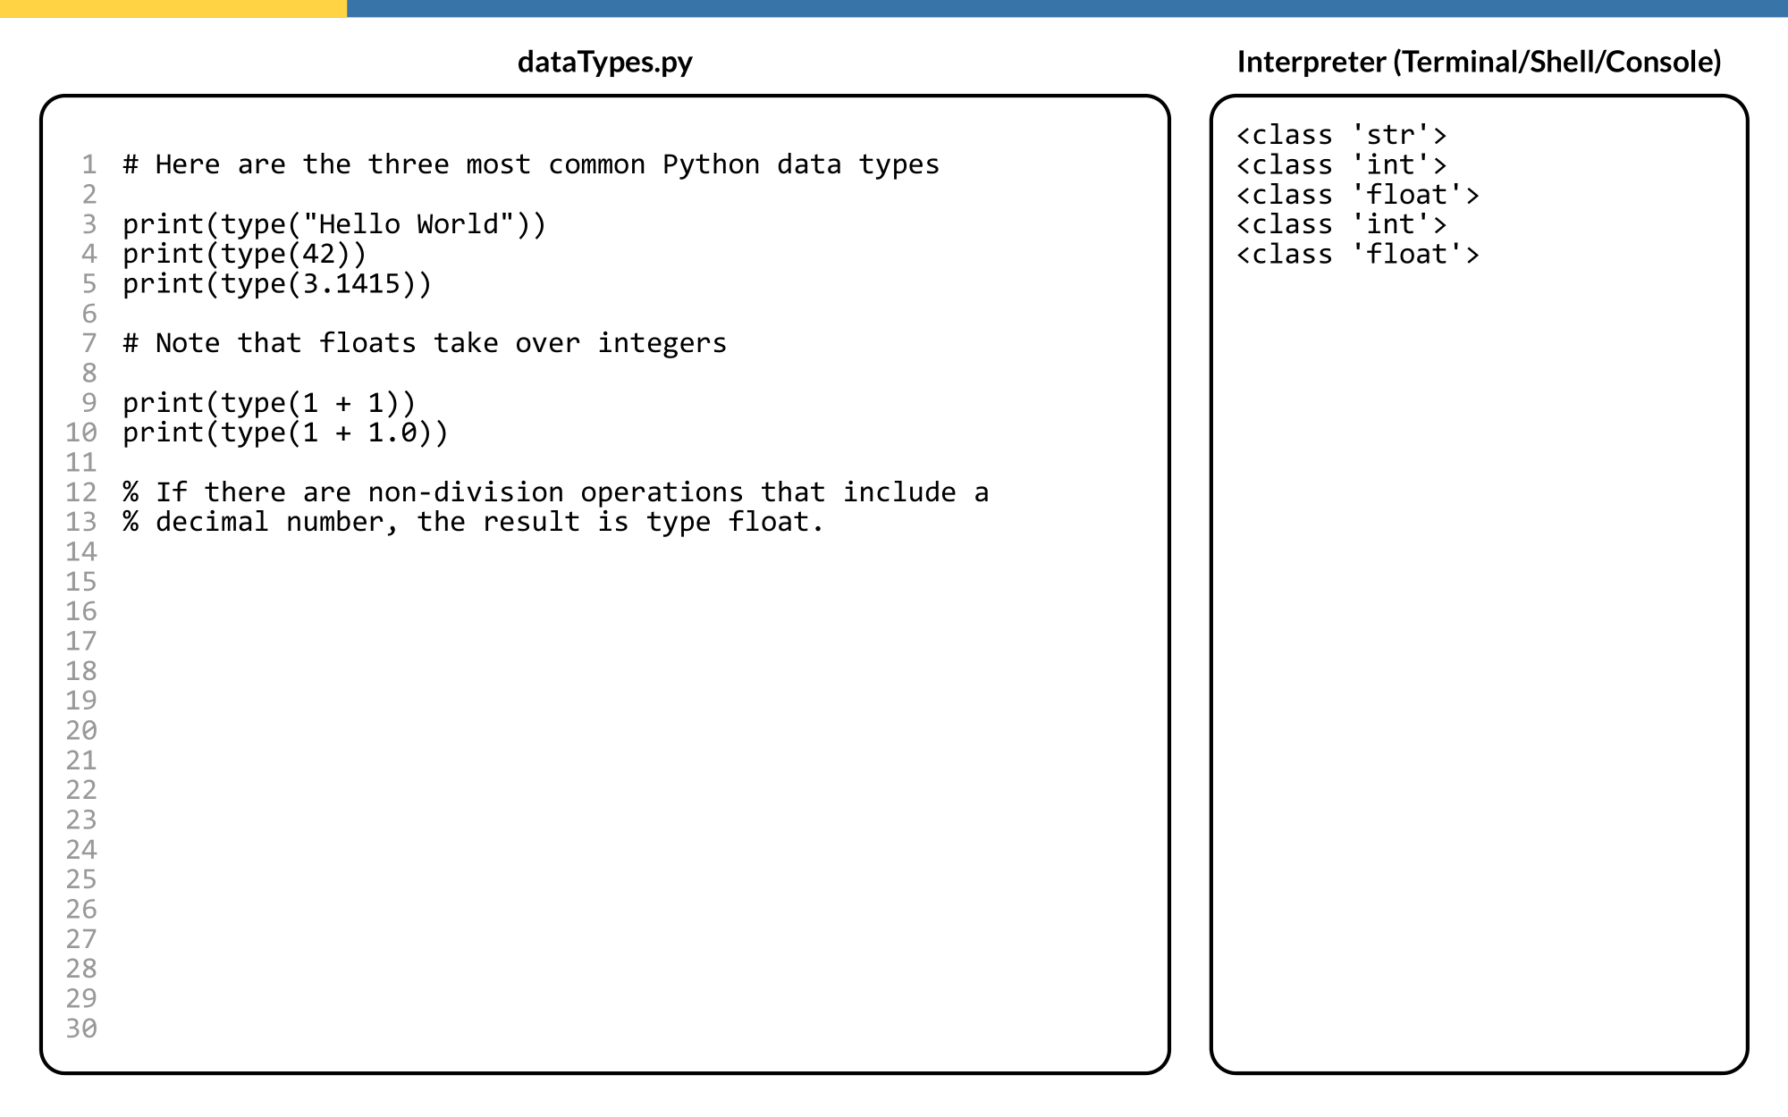Viewport: 1788px width, 1117px height.
Task: Click the print(type(1 + 1)) line
Action: [x=269, y=403]
